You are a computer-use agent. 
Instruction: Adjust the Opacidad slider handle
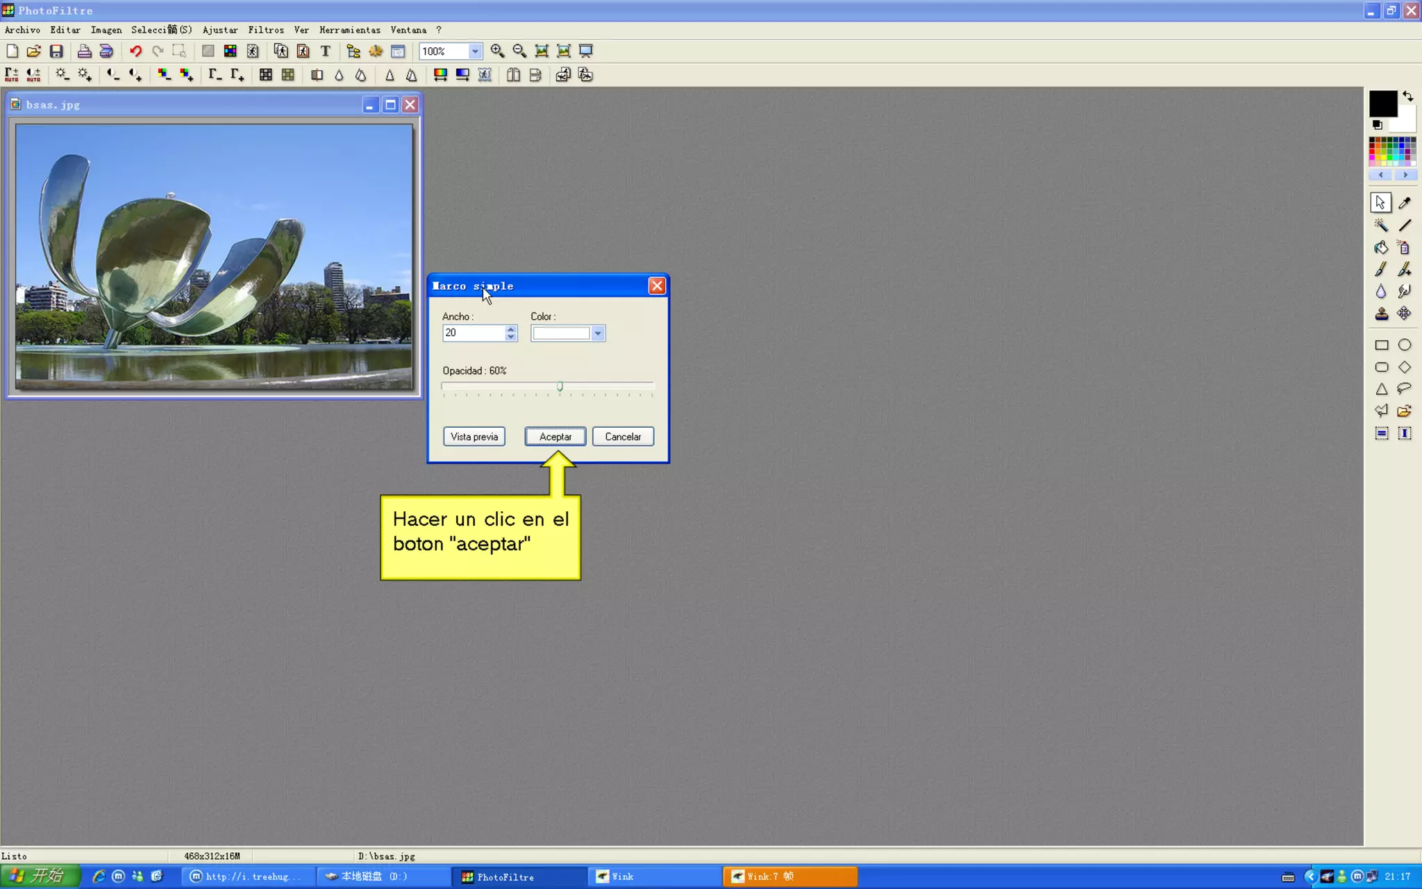click(560, 387)
